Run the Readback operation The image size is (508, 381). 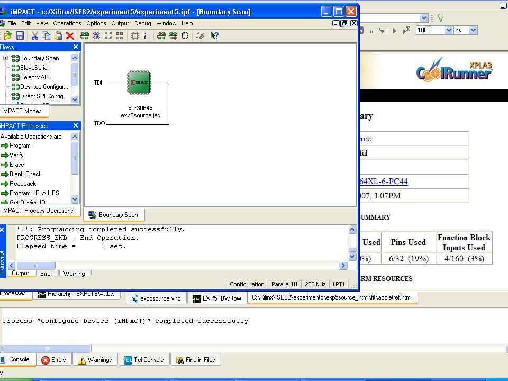[x=19, y=184]
